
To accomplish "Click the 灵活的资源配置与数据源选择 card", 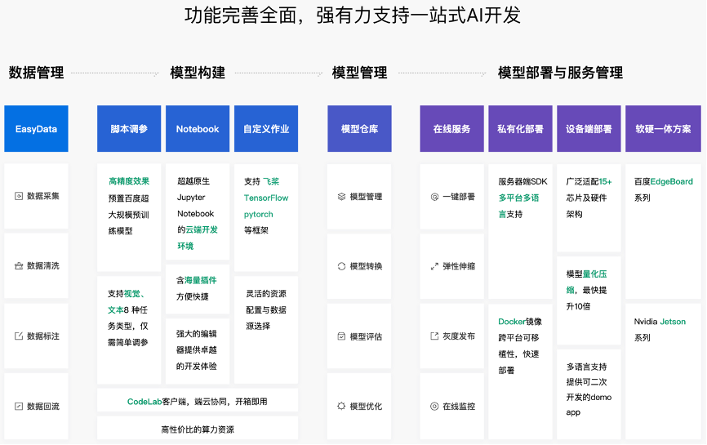I will (x=266, y=330).
